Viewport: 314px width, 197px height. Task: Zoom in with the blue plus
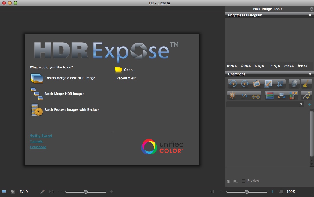click(272, 192)
